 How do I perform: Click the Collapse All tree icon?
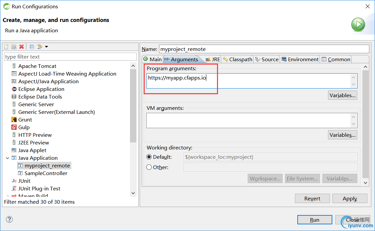32,47
